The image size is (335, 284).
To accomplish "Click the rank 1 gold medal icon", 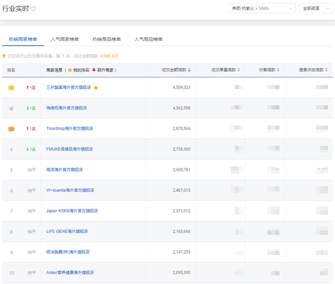I will (11, 88).
